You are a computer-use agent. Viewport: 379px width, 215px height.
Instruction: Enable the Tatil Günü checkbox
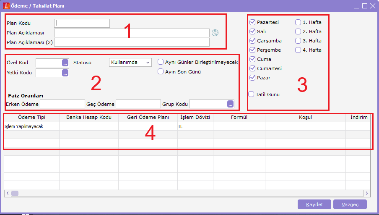tap(252, 94)
